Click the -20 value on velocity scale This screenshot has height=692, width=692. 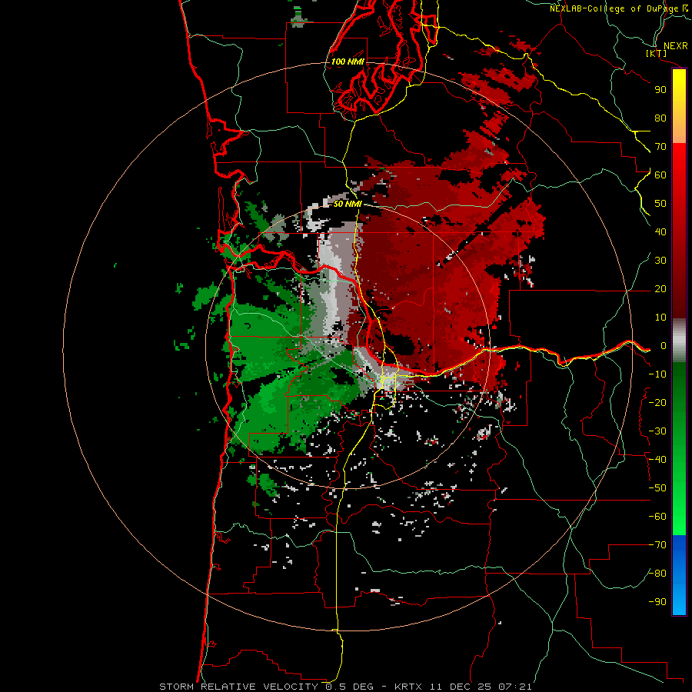coord(657,403)
